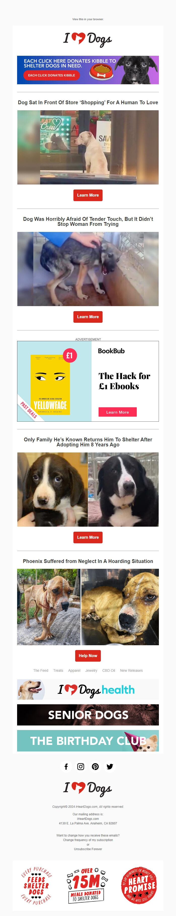Viewport: 176px width, 916px height.
Task: Open the Instagram social icon
Action: coord(81,766)
